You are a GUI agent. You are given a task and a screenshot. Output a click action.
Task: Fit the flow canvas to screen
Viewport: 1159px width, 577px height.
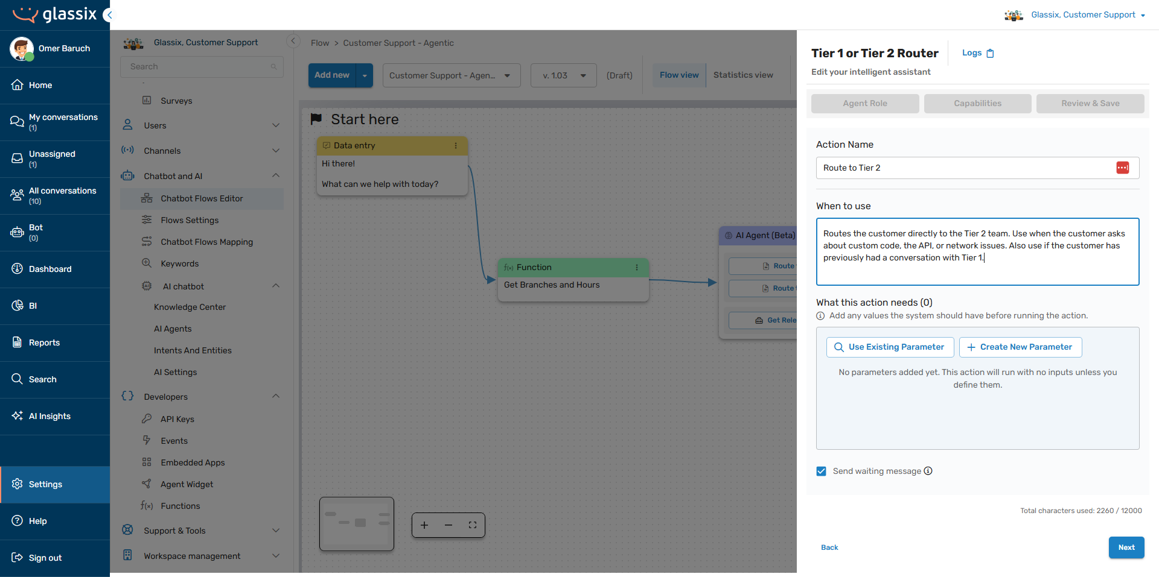473,525
